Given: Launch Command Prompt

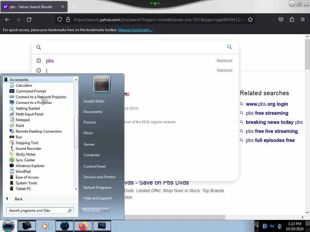Looking at the screenshot, I should pos(31,91).
